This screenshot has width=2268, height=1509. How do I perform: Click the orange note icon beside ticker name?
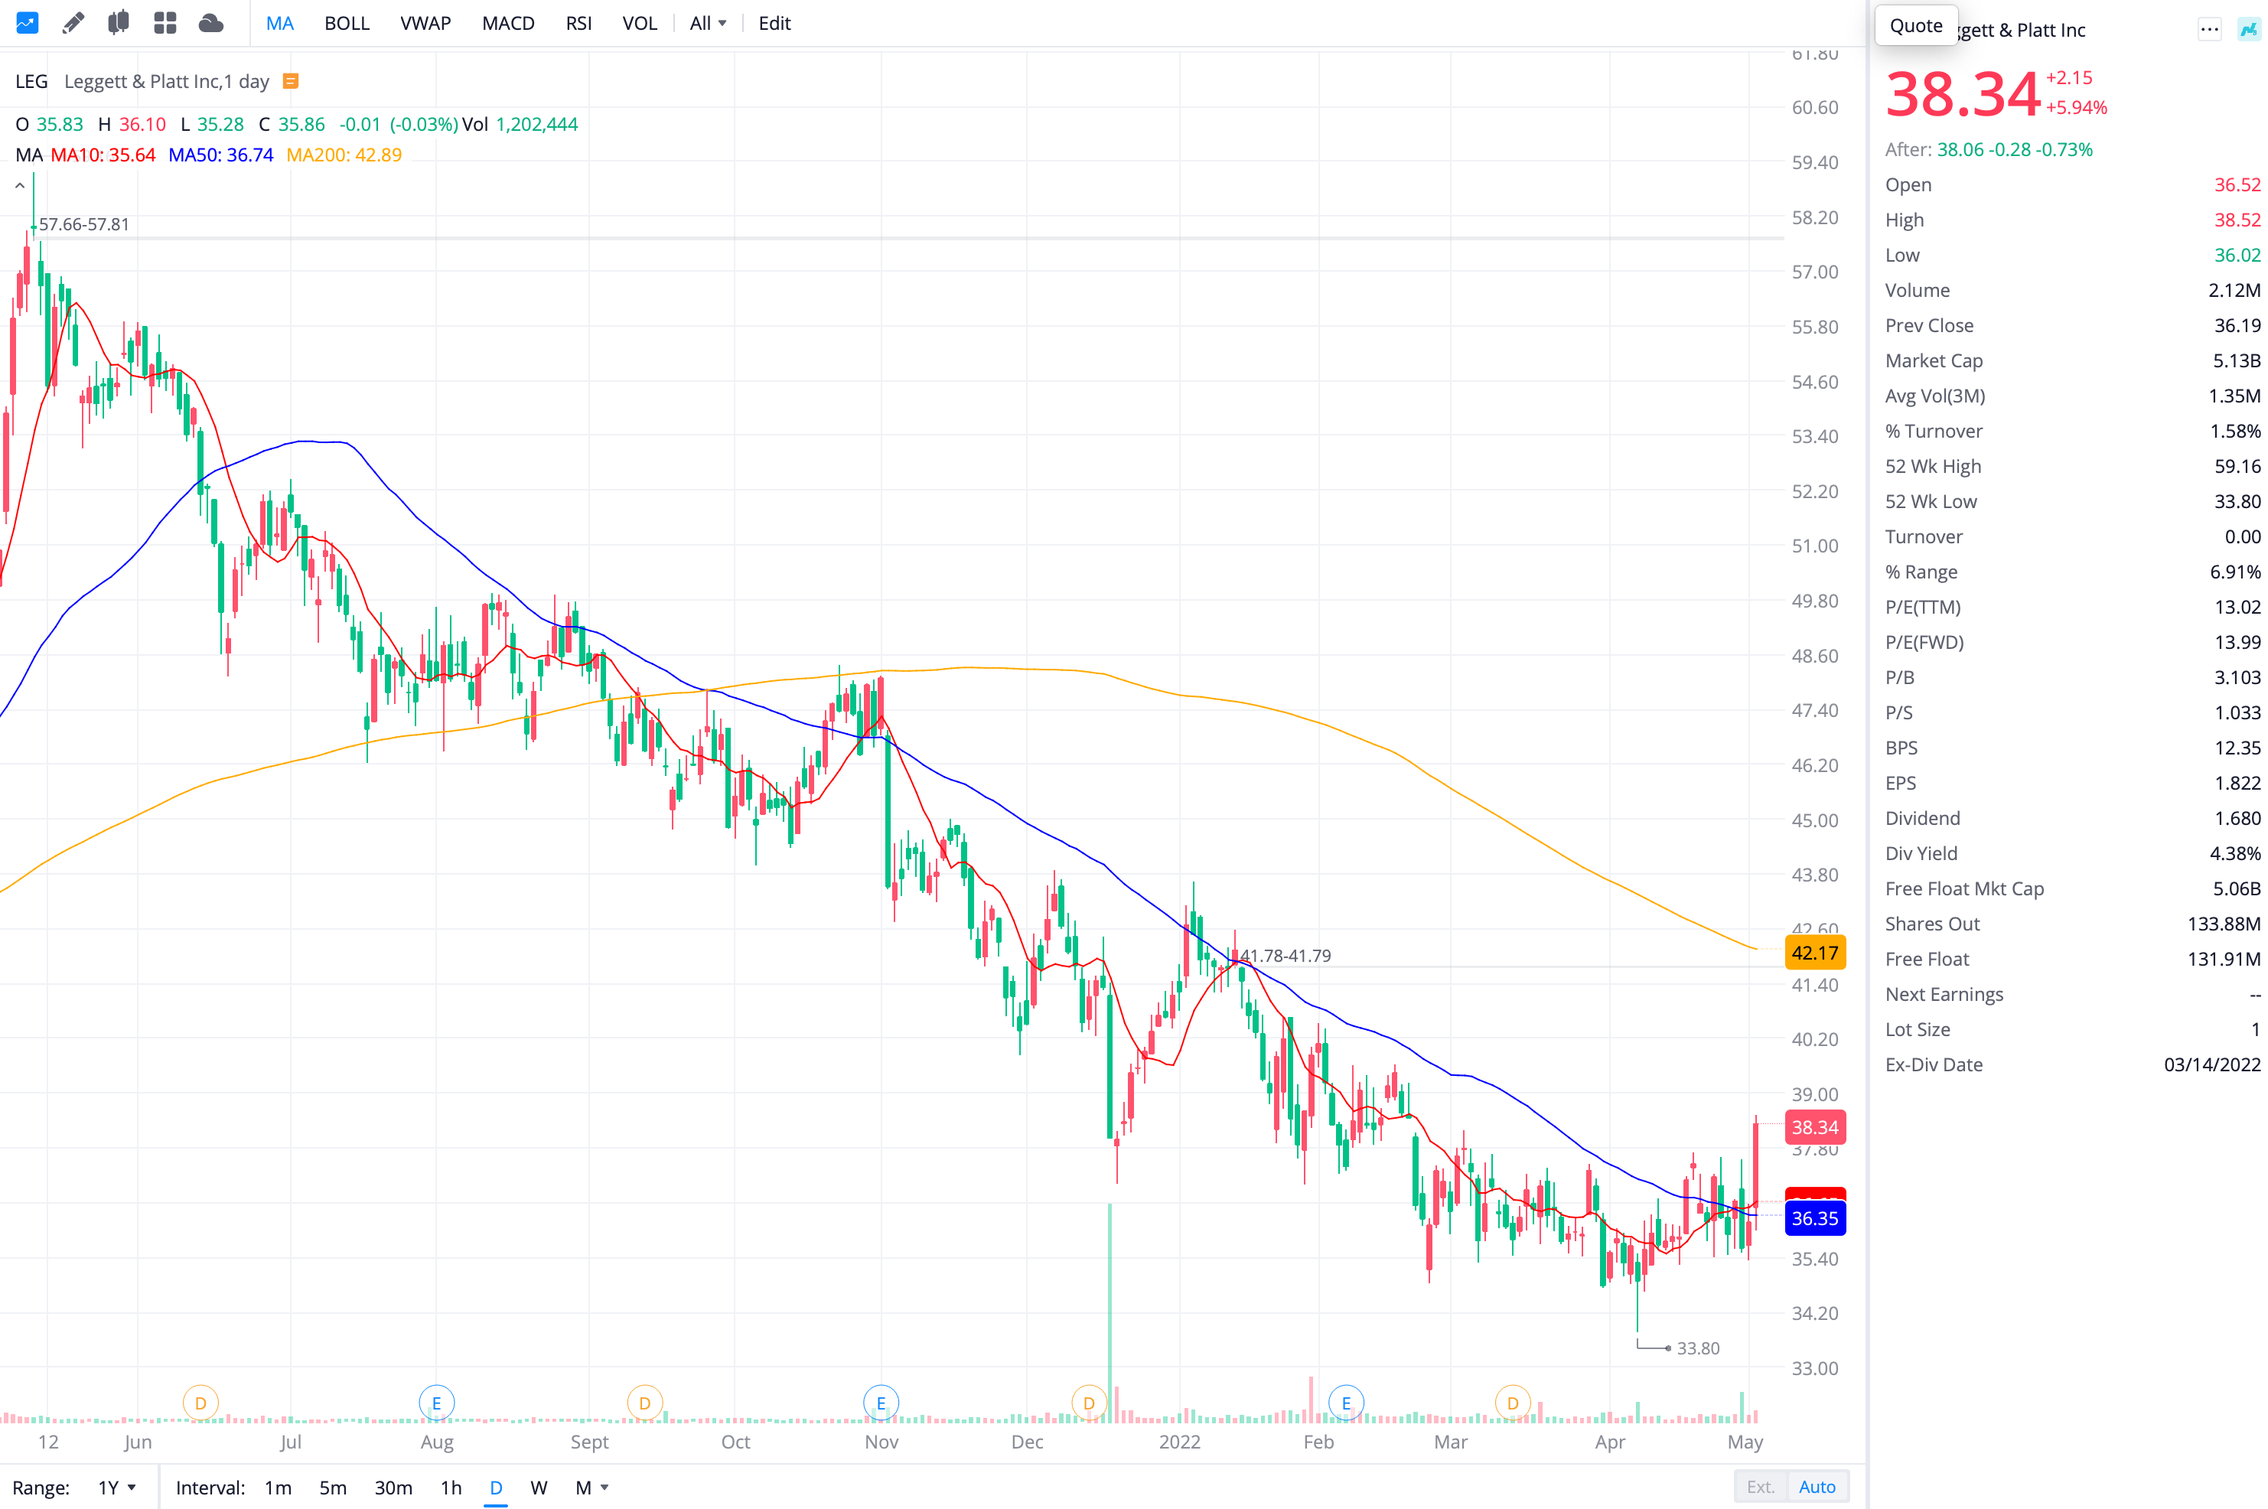click(291, 82)
